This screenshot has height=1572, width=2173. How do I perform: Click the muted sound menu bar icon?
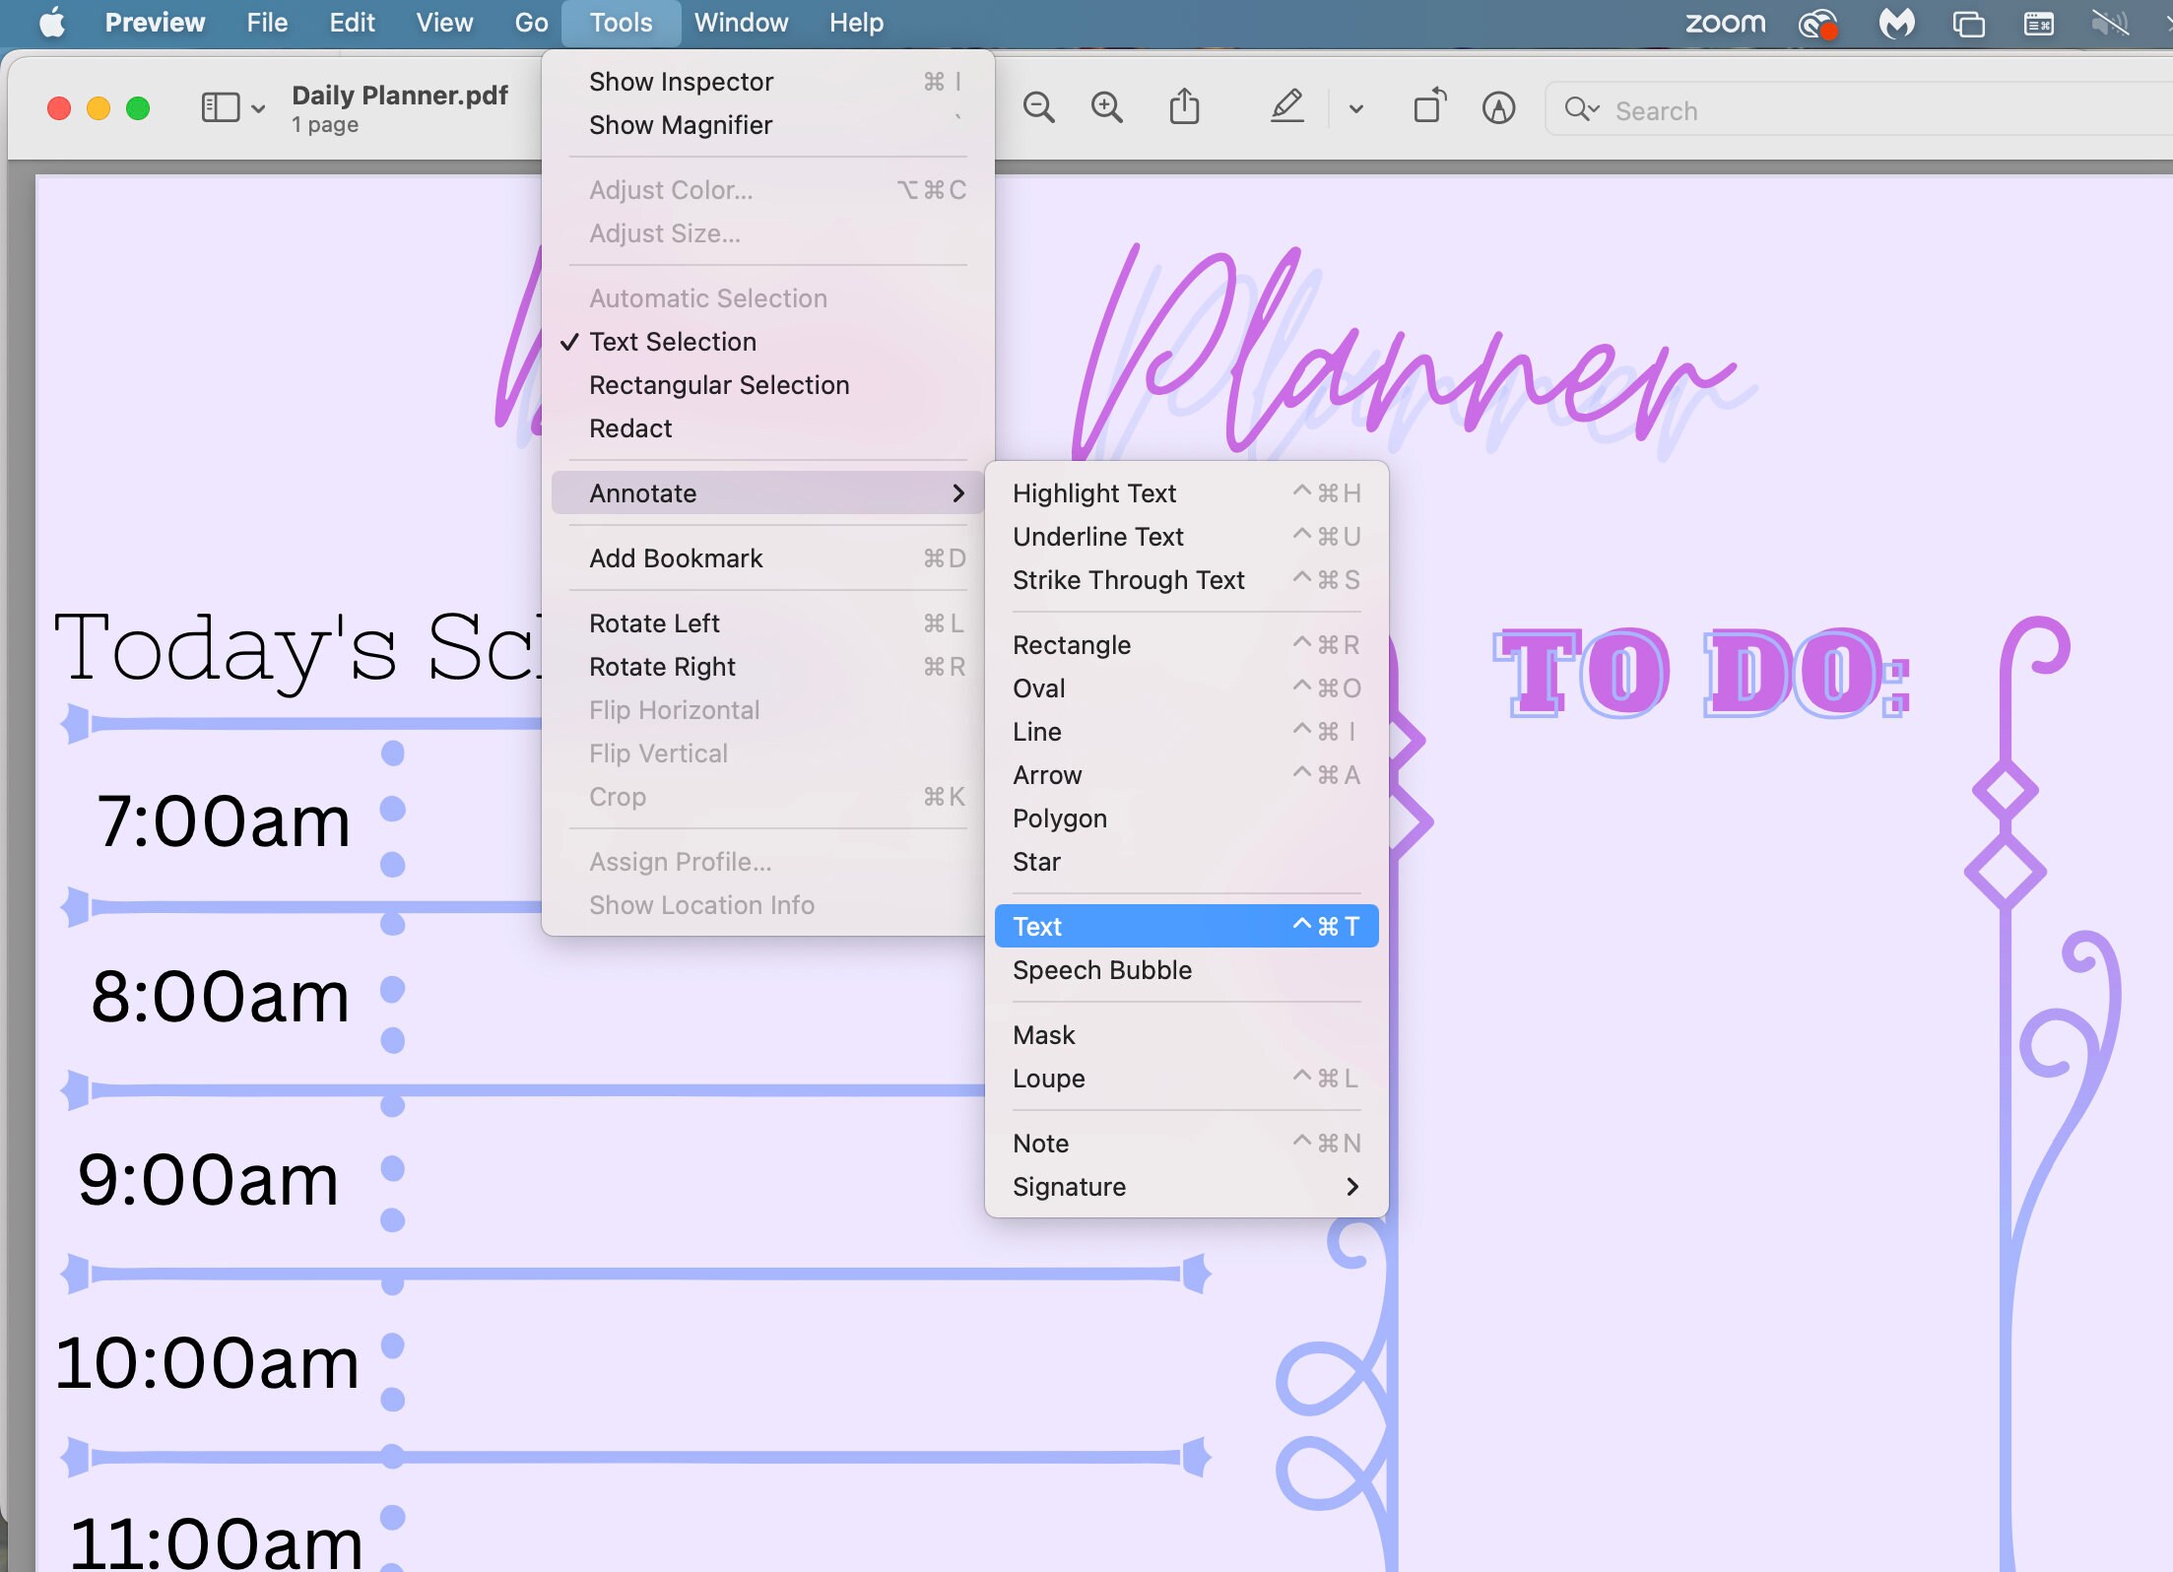pos(2110,23)
